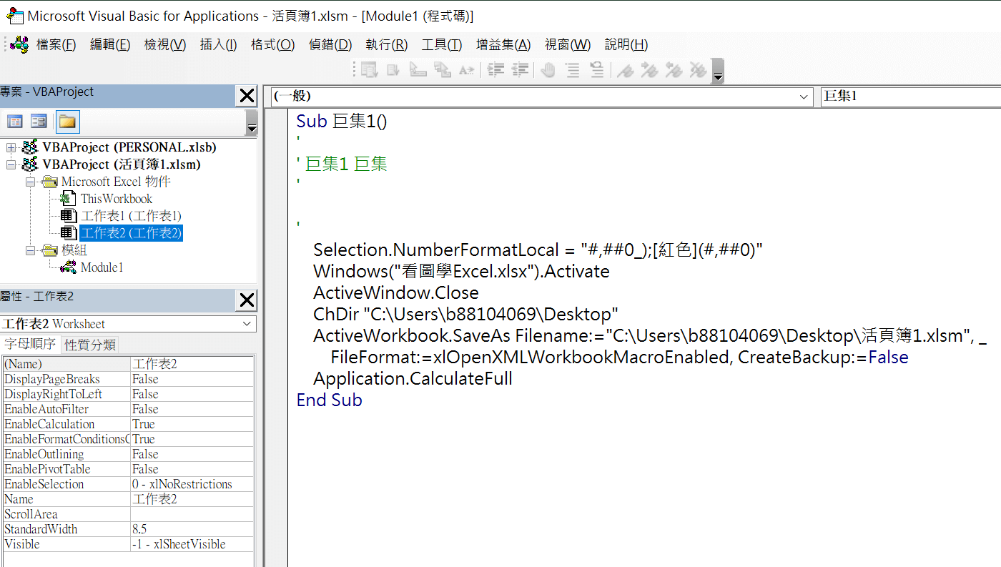Click the 巨集1 procedure dropdown box
Screen dimensions: 1001x567
tap(910, 97)
